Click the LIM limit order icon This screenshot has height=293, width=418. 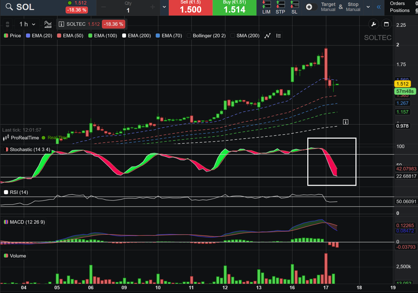click(266, 7)
